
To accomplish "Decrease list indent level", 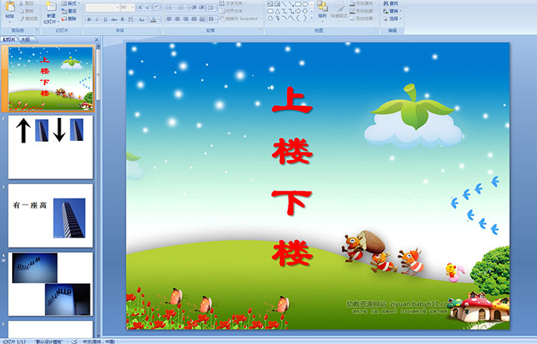I will point(194,7).
